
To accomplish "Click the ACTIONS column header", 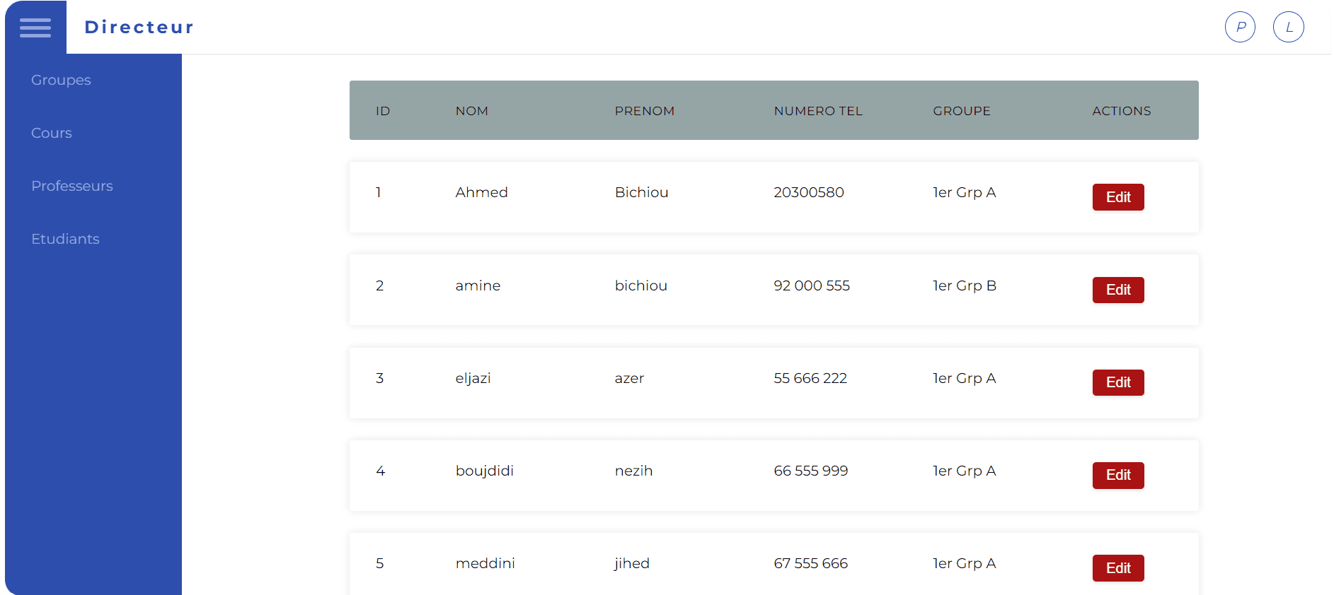I will click(x=1122, y=111).
